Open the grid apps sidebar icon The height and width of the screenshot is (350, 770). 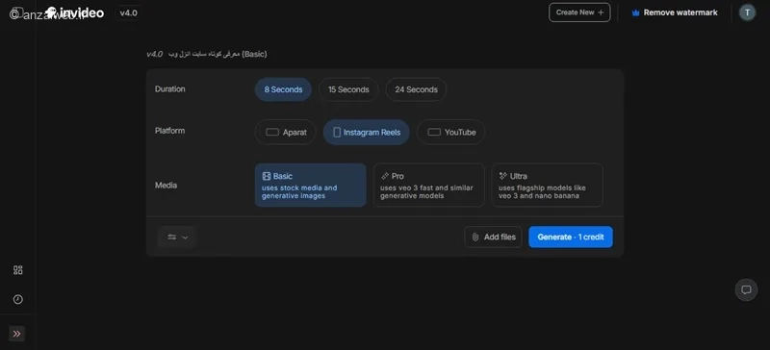[x=17, y=270]
